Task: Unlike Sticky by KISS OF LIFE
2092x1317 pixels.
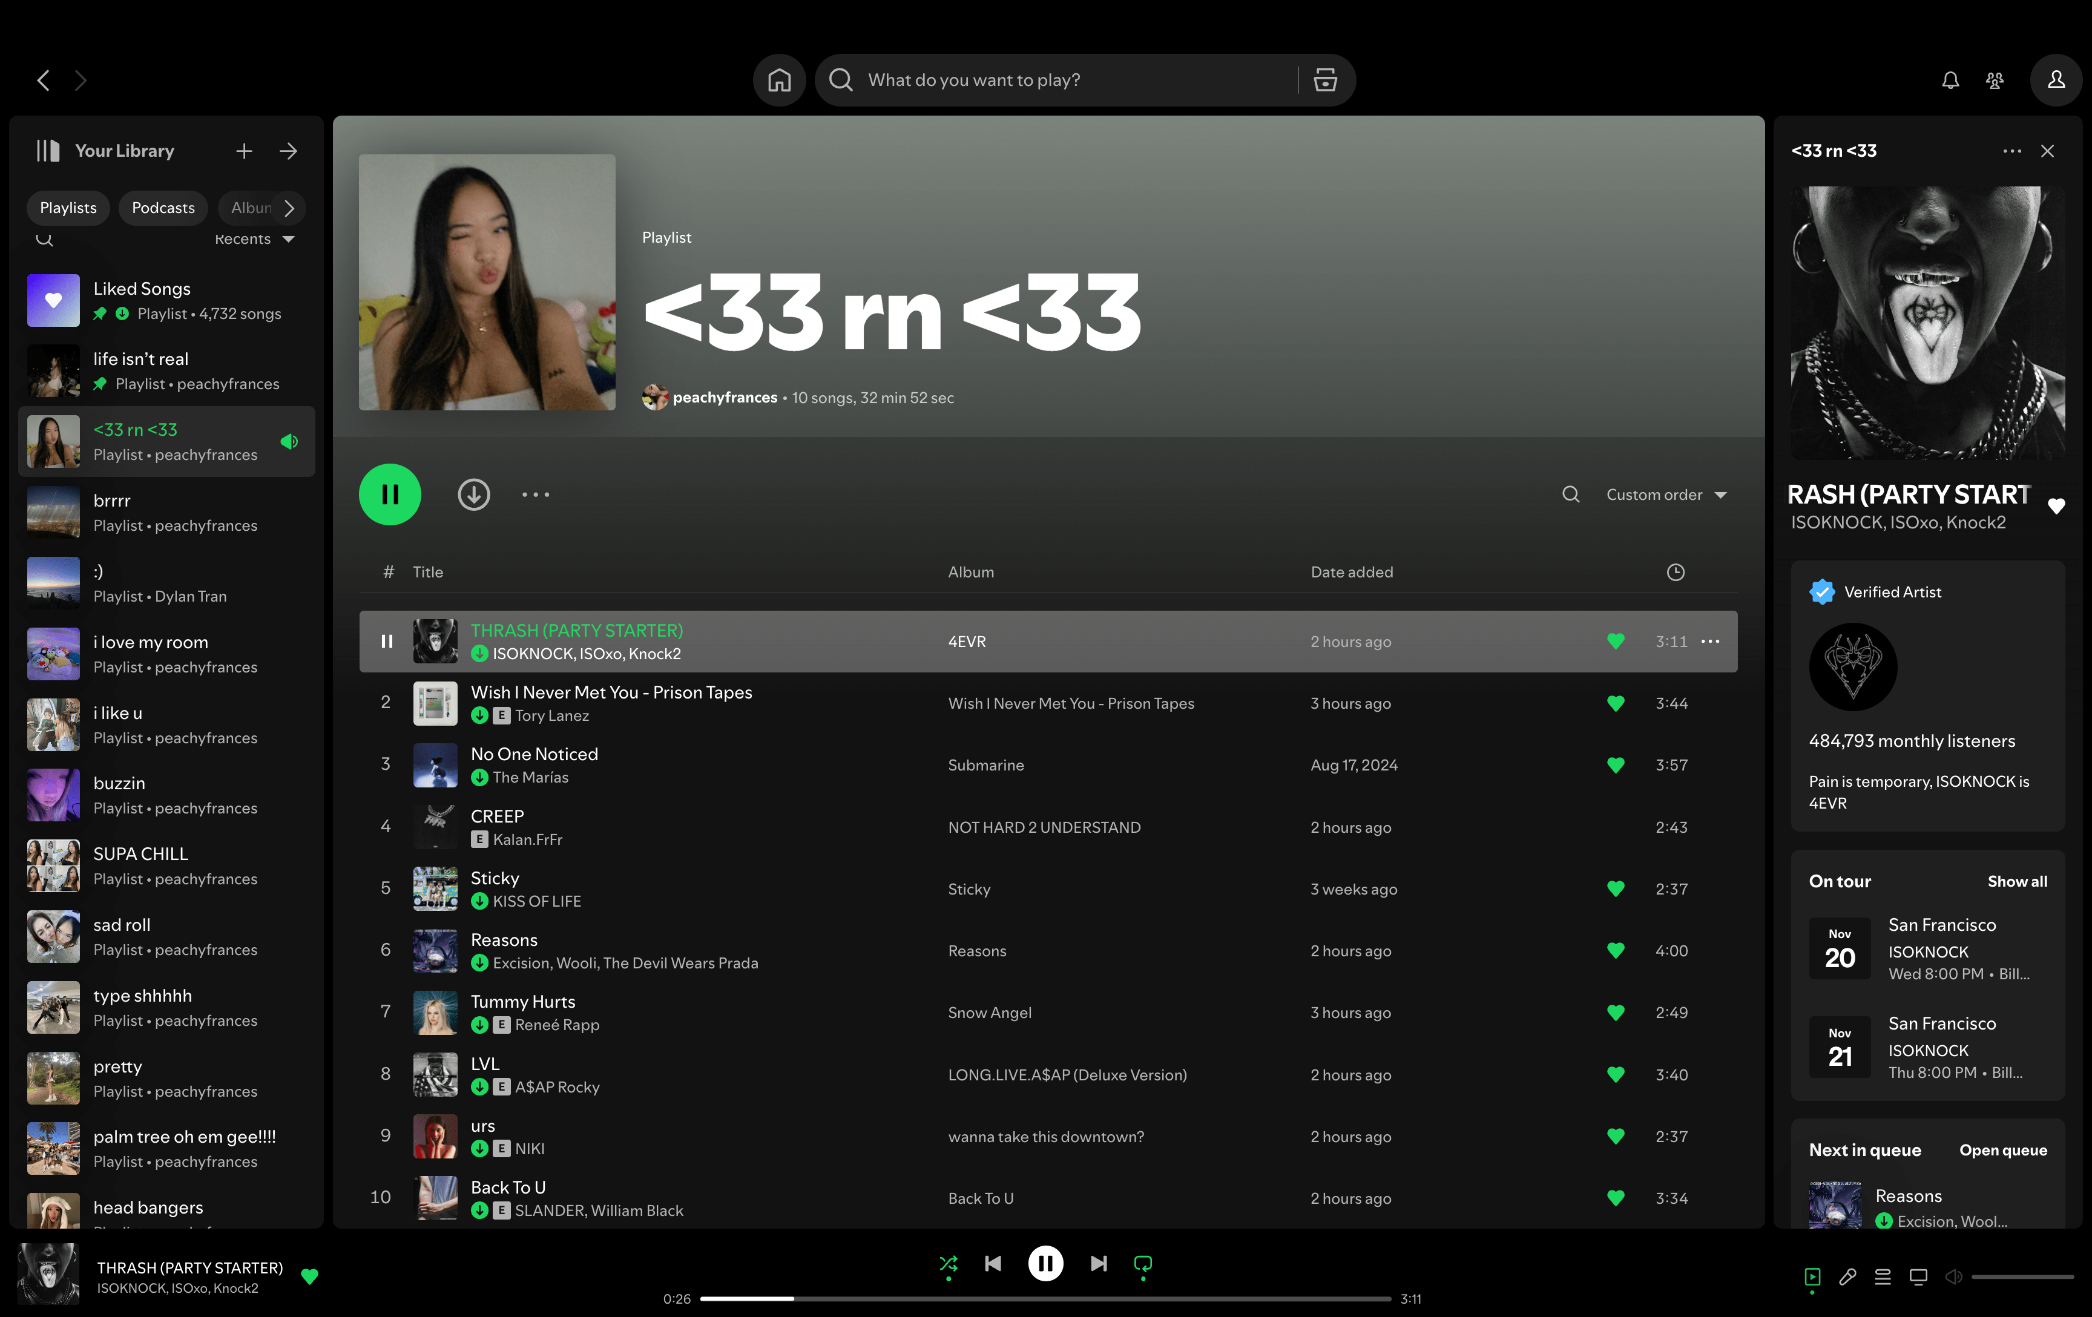Action: click(1615, 888)
